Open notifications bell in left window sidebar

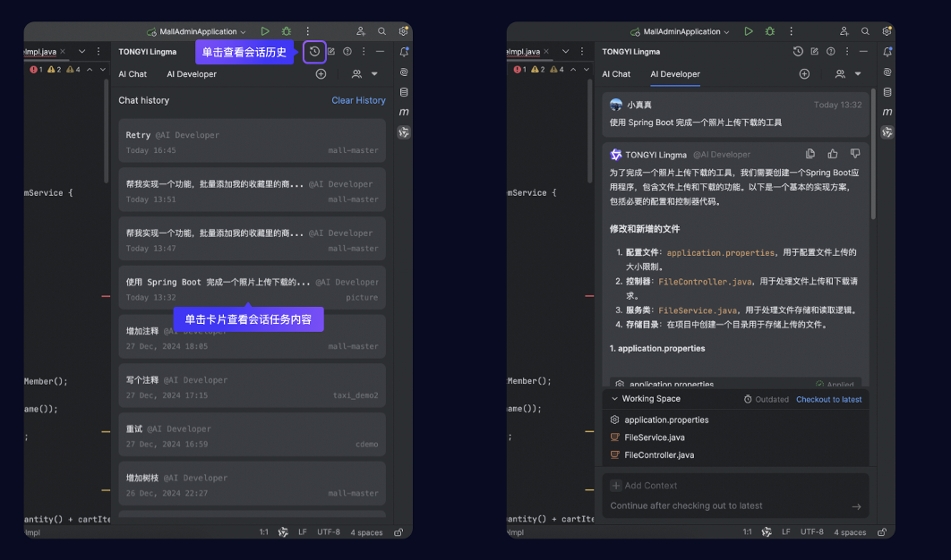pos(403,52)
